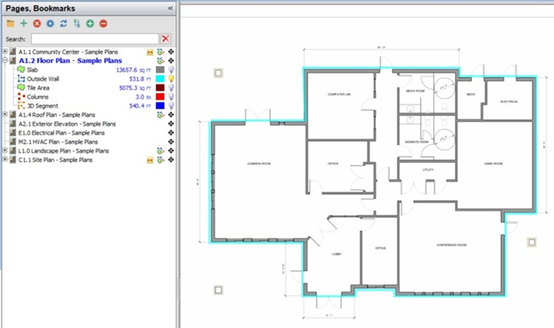554x328 pixels.
Task: Click the Outside Wall linear icon
Action: coord(21,79)
